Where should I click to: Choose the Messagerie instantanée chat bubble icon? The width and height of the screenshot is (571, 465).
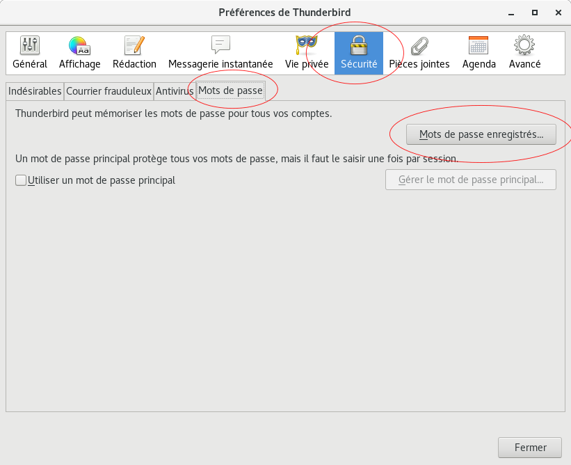pyautogui.click(x=220, y=45)
